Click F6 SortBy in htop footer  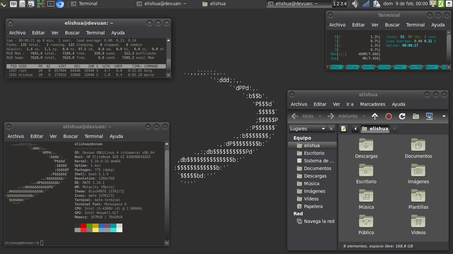click(x=414, y=67)
